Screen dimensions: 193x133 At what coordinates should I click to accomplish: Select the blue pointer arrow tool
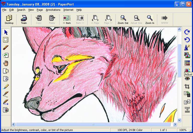[x=6, y=32]
